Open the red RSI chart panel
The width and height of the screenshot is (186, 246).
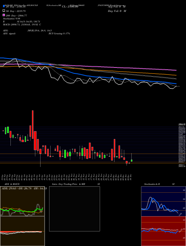click(163, 231)
